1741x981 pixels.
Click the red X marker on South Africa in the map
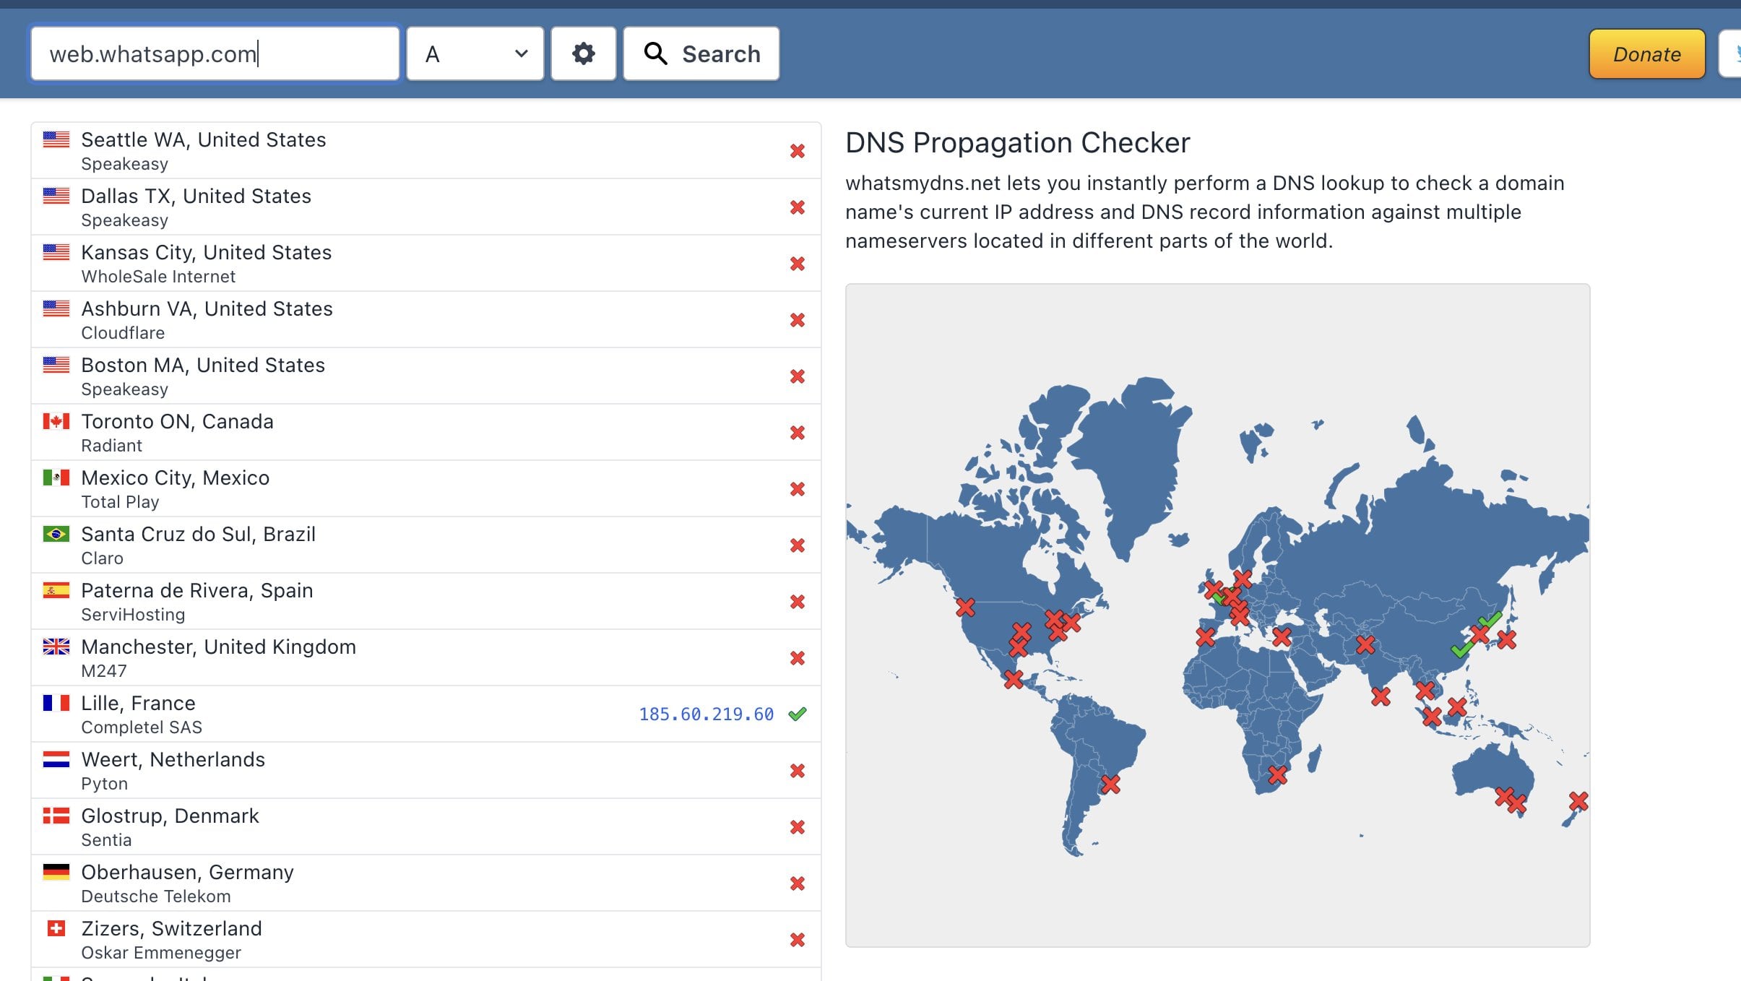click(1277, 774)
